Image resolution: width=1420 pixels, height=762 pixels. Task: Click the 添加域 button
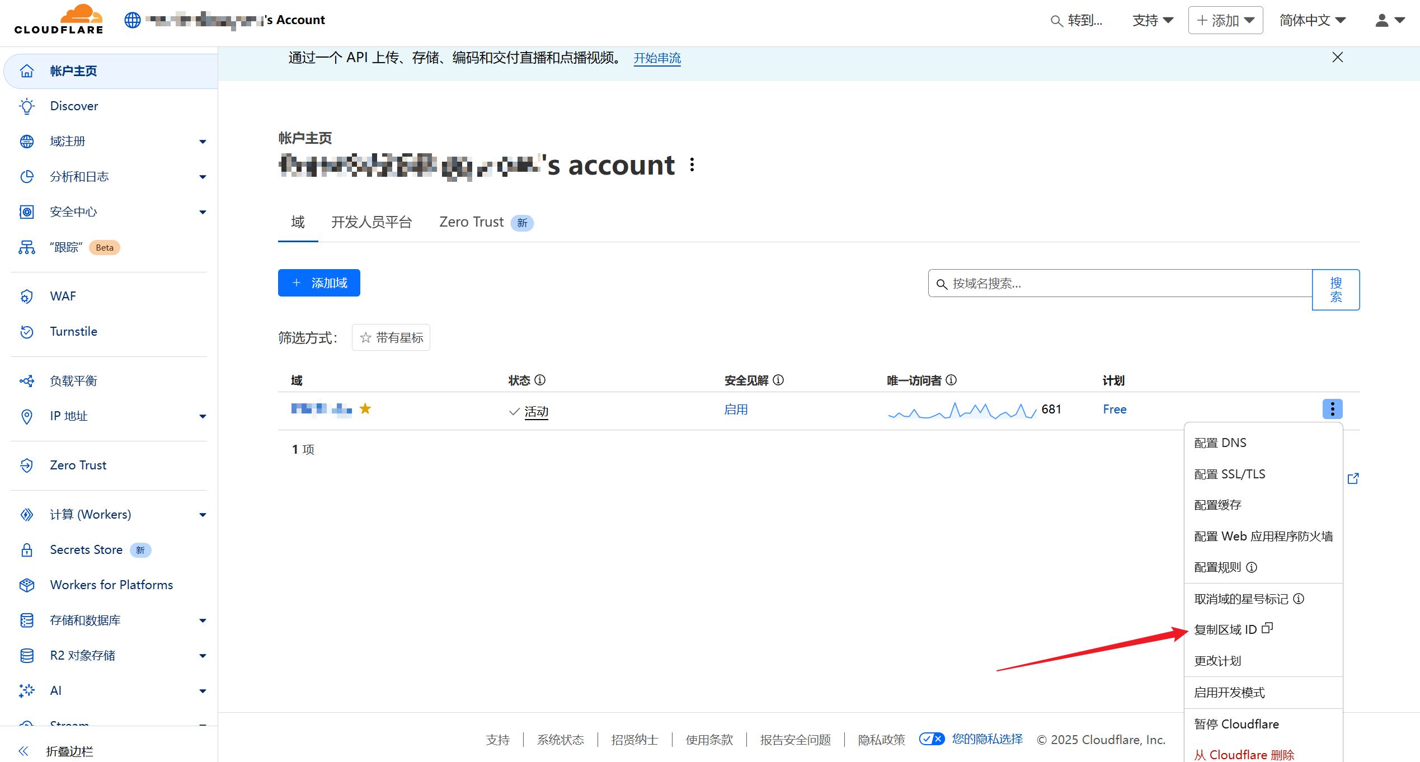click(319, 283)
